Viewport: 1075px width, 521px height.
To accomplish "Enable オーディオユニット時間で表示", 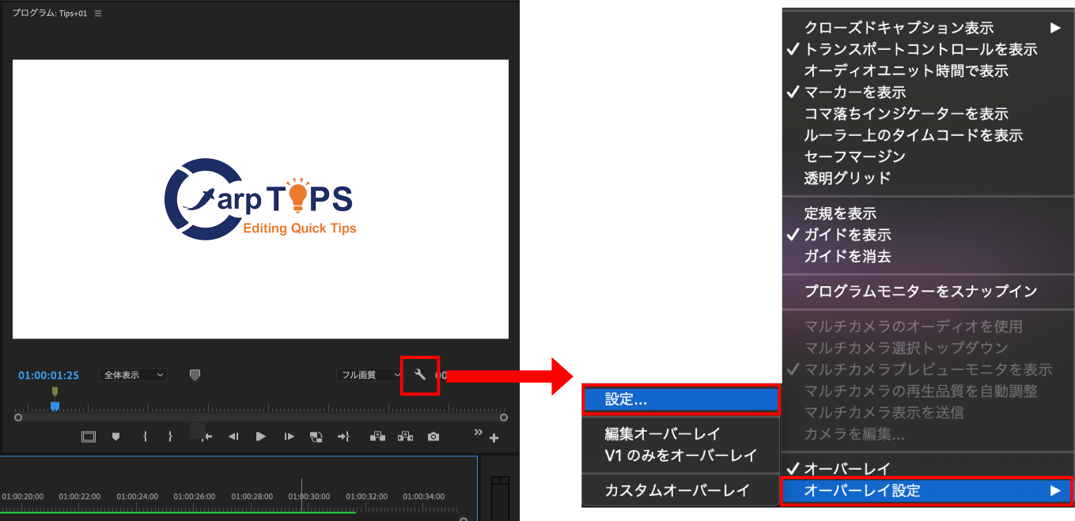I will (929, 70).
